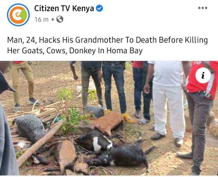The image size is (218, 177).
Task: Open the three-dot post options menu
Action: 203,8
